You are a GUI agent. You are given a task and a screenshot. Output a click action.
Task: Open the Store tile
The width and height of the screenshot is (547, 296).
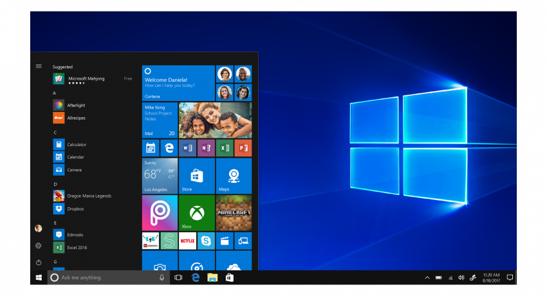(197, 176)
